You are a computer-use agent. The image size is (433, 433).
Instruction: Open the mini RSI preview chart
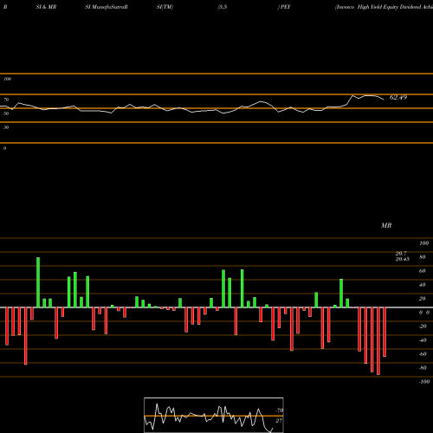(214, 415)
